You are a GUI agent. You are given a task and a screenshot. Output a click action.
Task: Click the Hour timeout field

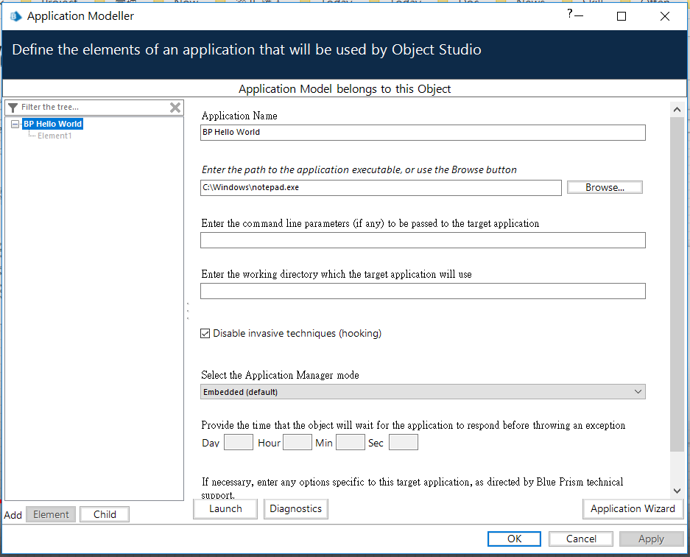[298, 442]
